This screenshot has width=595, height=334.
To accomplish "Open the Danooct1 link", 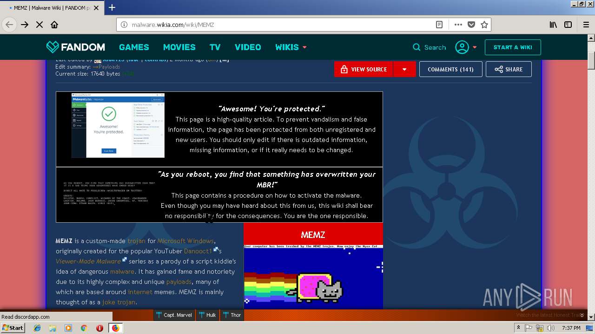I will point(198,251).
